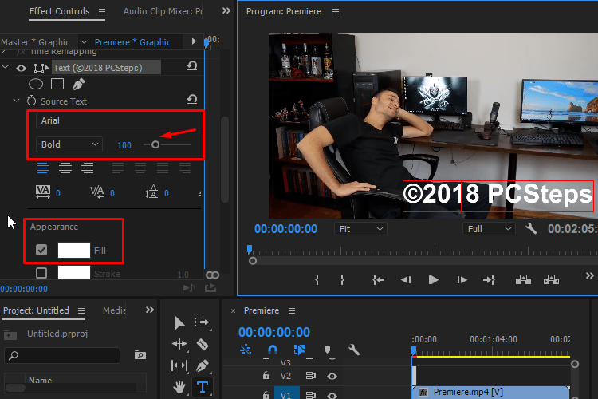The width and height of the screenshot is (598, 399).
Task: Click the font size slider handle
Action: point(155,144)
